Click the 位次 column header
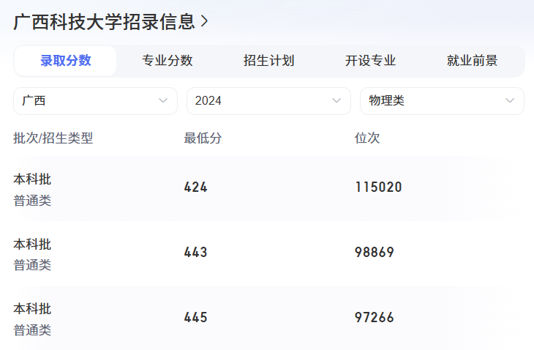Image resolution: width=534 pixels, height=350 pixels. click(x=367, y=138)
